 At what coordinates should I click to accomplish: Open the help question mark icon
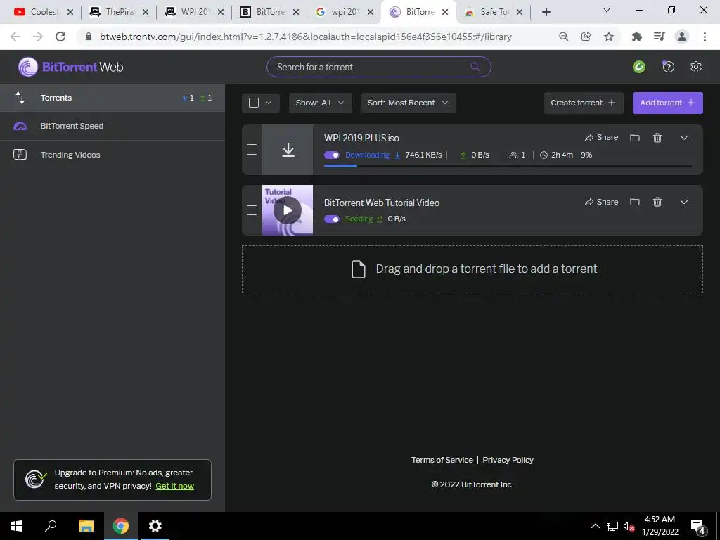[668, 67]
